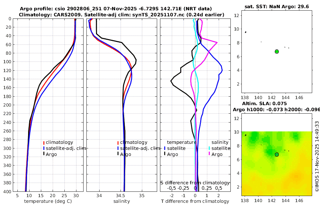Image resolution: width=320 pixels, height=206 pixels.
Task: Click the red climatology swatch in temperature legend
Action: tap(44, 143)
